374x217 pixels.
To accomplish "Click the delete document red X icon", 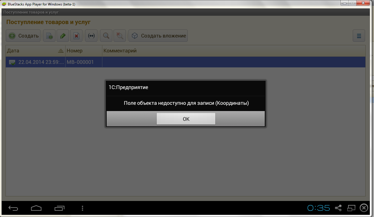I will tap(76, 36).
